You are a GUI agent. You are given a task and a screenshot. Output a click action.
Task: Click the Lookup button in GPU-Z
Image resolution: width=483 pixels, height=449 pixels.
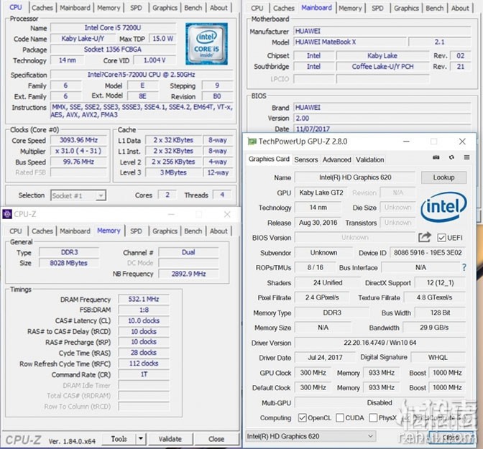[443, 177]
